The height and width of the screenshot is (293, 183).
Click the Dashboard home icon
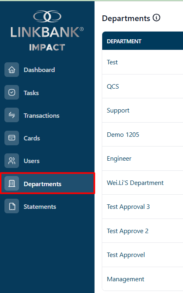coord(12,70)
